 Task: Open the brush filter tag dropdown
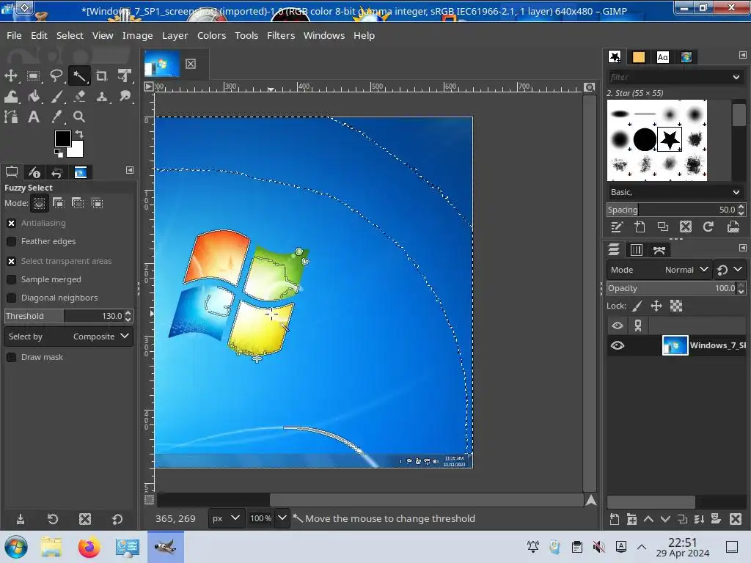(736, 77)
